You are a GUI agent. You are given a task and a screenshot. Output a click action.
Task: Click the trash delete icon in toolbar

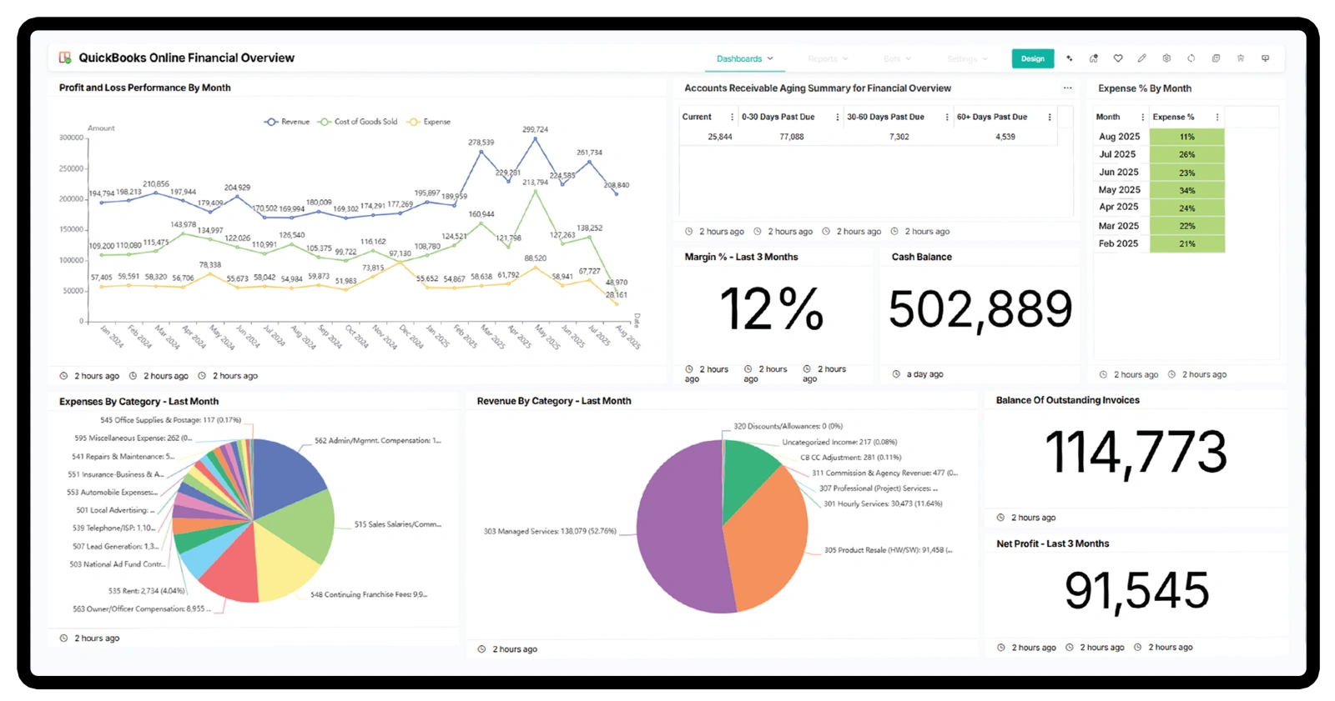1241,58
